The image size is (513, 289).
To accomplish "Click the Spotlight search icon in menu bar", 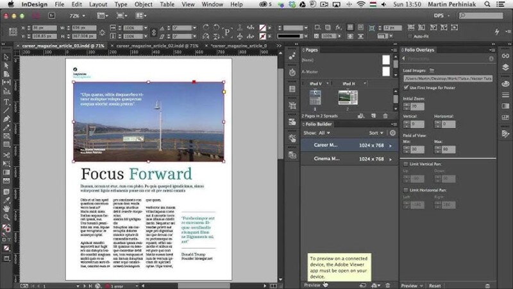I will click(x=487, y=4).
